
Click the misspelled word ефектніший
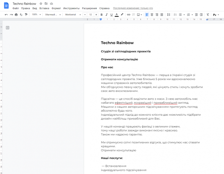click(x=124, y=103)
